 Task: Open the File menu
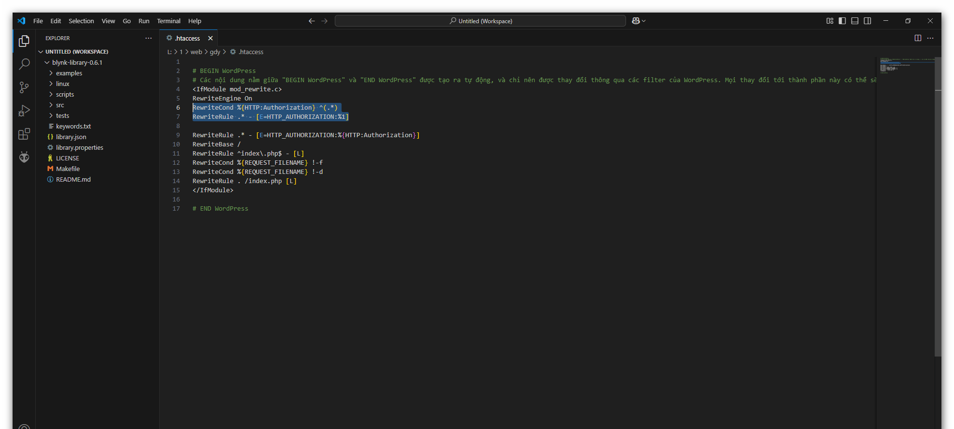coord(38,21)
